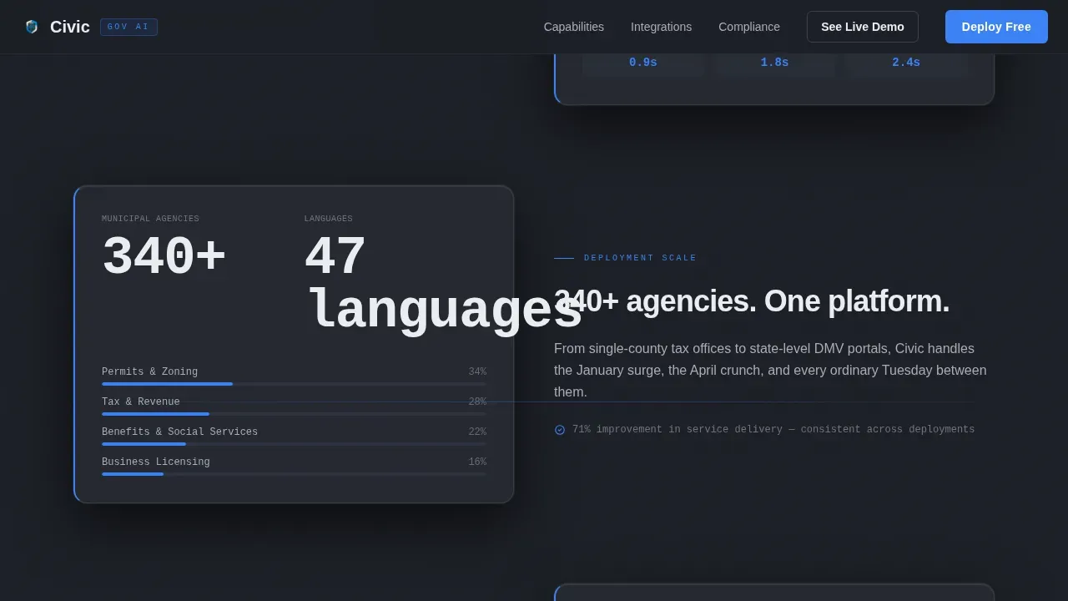Click the Civic shield logo icon

click(x=32, y=27)
